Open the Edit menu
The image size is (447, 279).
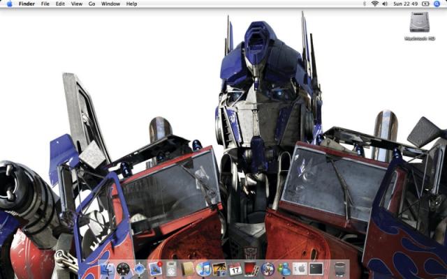coord(60,3)
